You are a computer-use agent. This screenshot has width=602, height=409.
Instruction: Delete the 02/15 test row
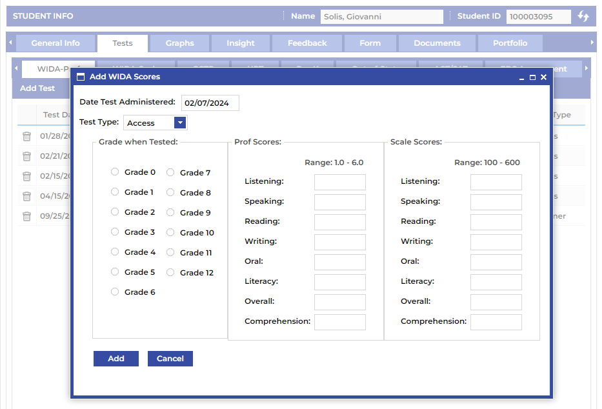pos(26,176)
